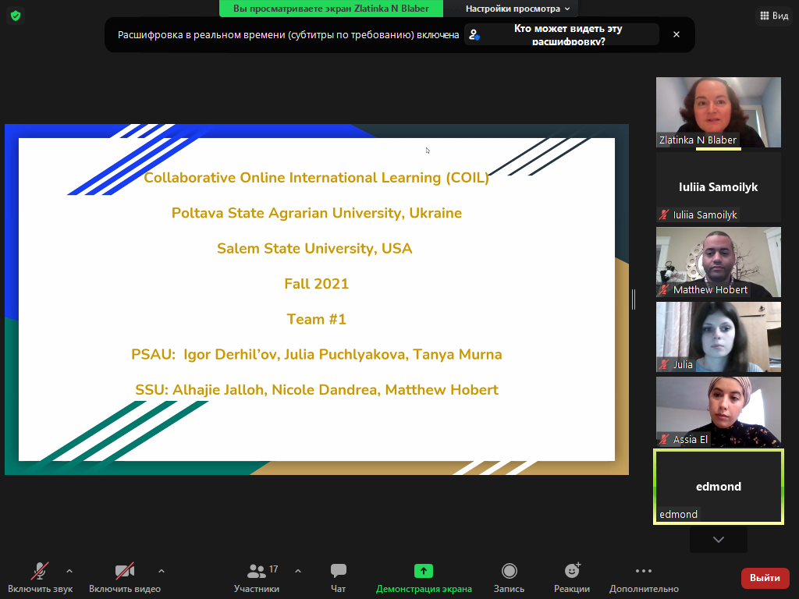Select Julia video thumbnail

point(718,337)
